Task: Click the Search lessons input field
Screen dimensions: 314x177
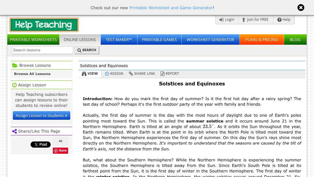Action: pos(42,50)
